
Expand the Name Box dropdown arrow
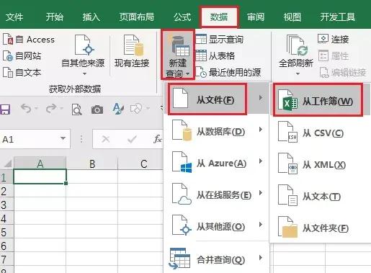click(x=63, y=138)
